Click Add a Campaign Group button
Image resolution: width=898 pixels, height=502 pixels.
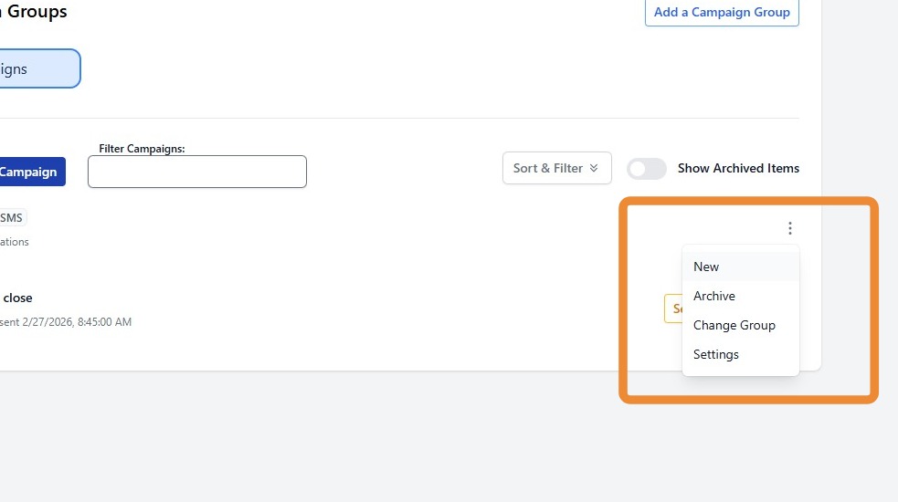tap(722, 13)
